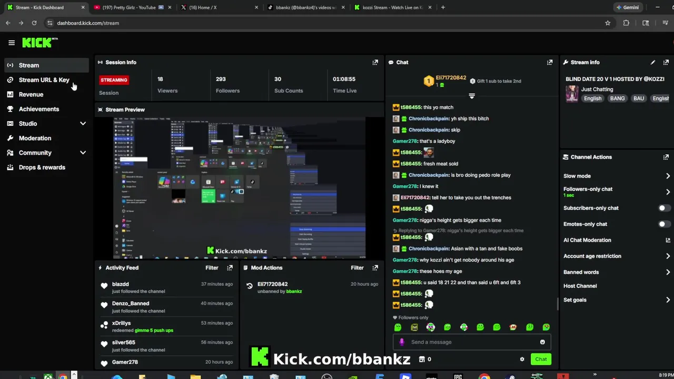Image resolution: width=674 pixels, height=379 pixels.
Task: Click Just Chatting category thumbnail
Action: [x=572, y=94]
